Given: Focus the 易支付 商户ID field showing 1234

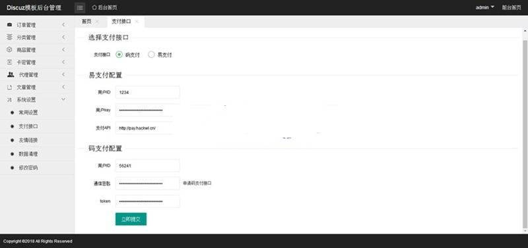Looking at the screenshot, I should click(x=147, y=92).
